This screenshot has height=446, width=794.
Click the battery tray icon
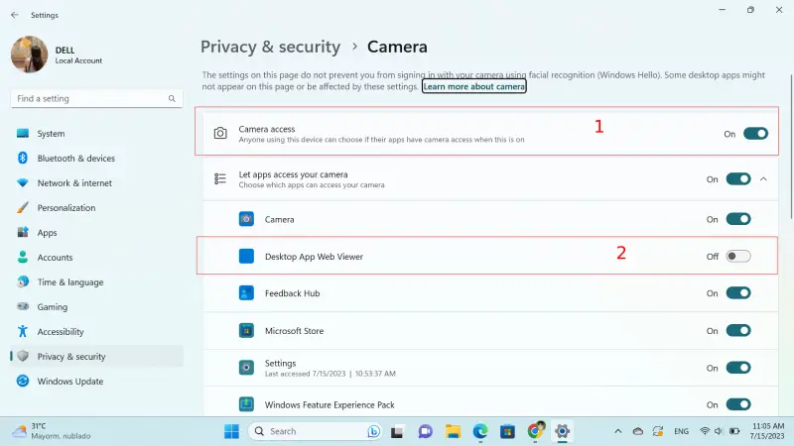coord(734,431)
